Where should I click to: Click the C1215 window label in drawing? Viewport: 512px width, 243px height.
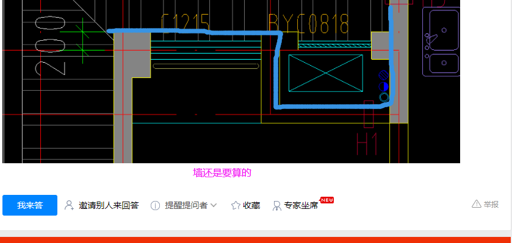coord(185,23)
